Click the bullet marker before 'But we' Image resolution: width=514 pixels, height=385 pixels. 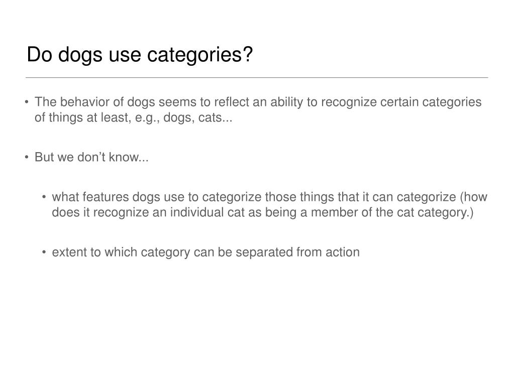click(x=27, y=157)
